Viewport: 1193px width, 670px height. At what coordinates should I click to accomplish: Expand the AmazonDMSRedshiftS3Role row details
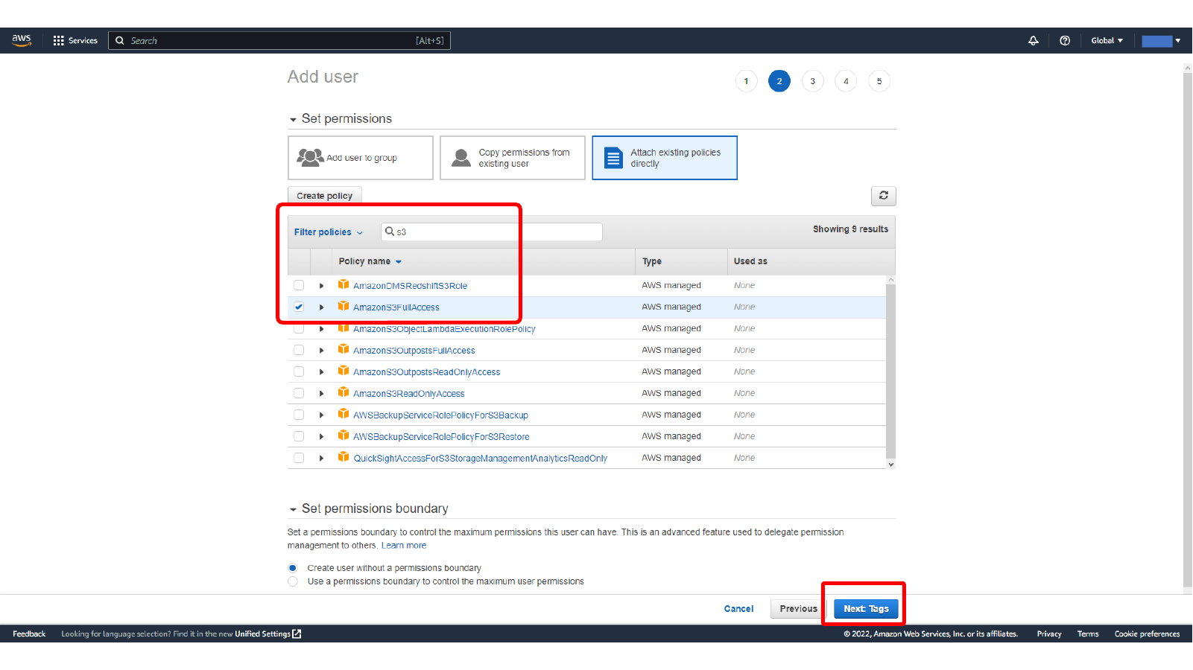pyautogui.click(x=321, y=286)
